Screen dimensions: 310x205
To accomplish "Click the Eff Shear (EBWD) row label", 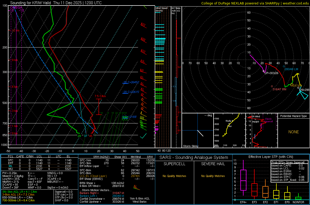I will [x=91, y=179].
